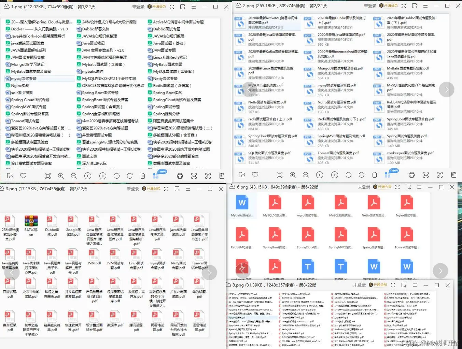Rotate 2.png clockwise
Viewport: 462px width, 349px height.
(x=361, y=175)
